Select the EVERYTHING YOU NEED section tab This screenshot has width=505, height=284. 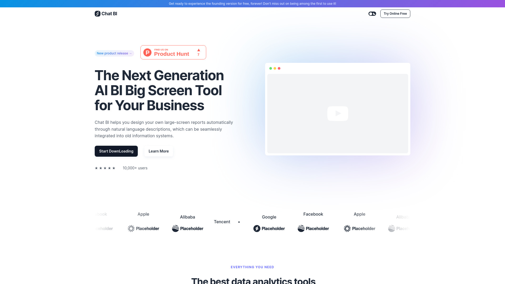pyautogui.click(x=252, y=267)
